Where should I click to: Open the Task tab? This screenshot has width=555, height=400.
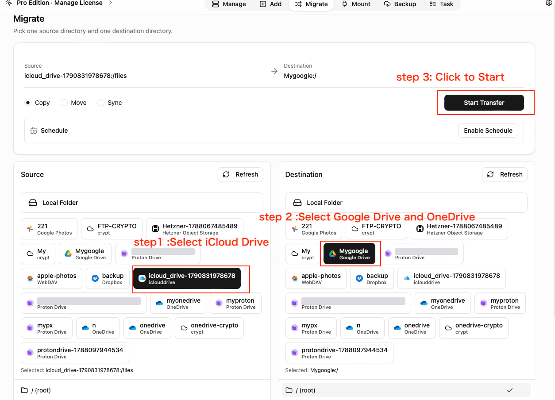(x=441, y=4)
